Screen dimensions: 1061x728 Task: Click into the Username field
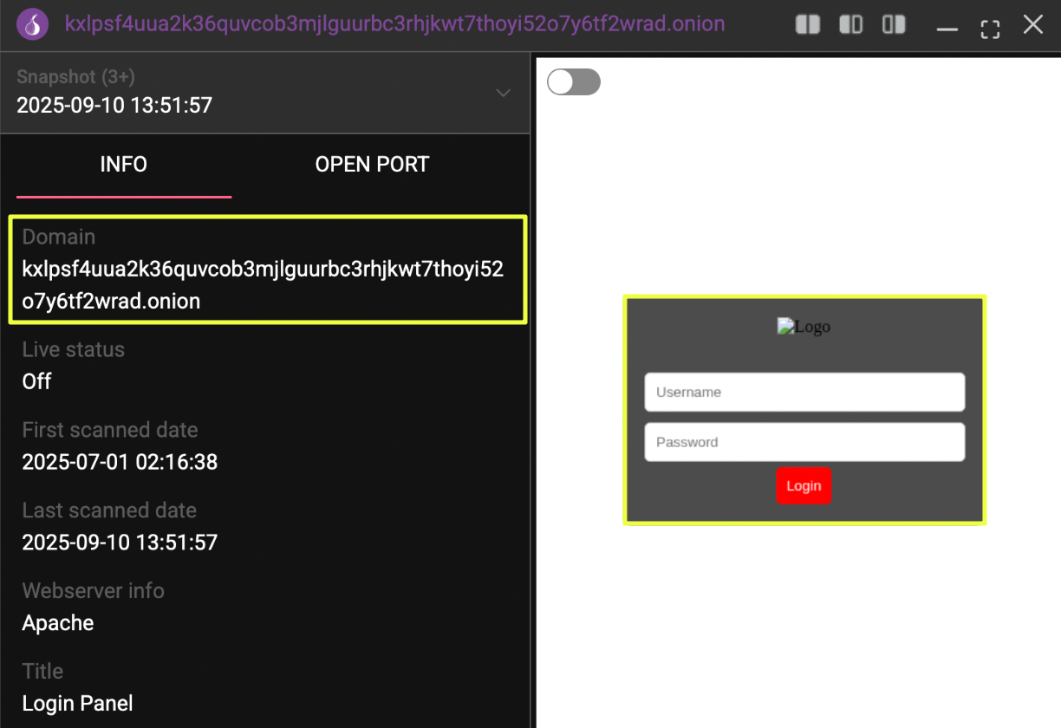[x=804, y=393]
